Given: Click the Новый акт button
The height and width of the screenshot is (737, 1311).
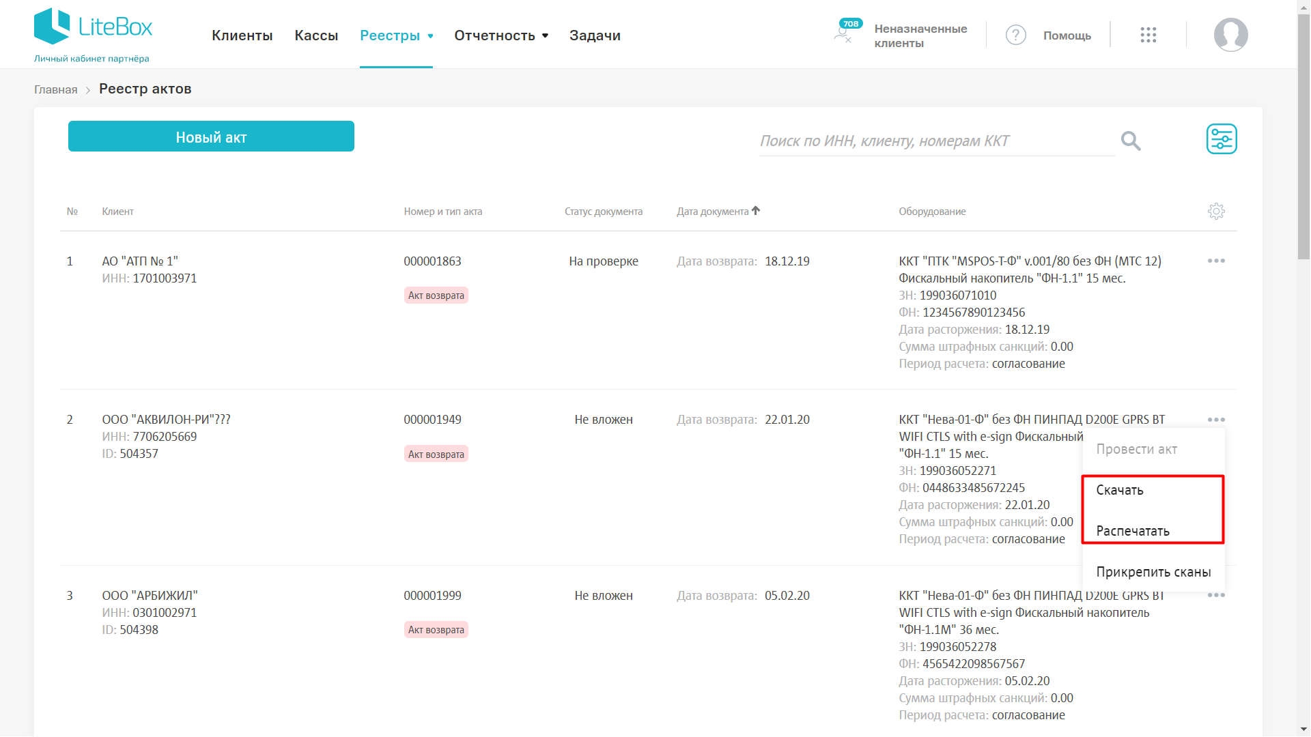Looking at the screenshot, I should coord(211,136).
